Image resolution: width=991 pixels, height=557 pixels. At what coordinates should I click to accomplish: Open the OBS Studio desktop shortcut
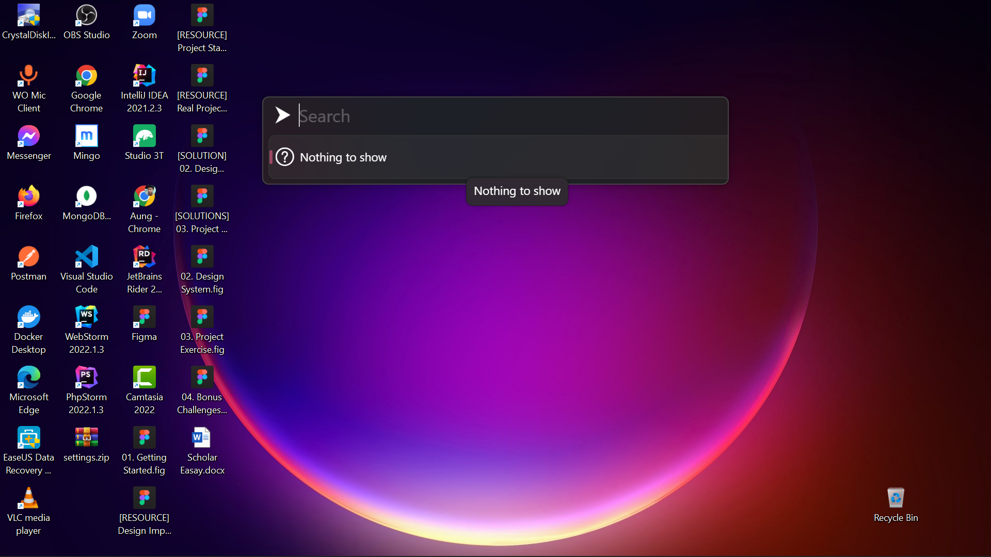point(86,15)
